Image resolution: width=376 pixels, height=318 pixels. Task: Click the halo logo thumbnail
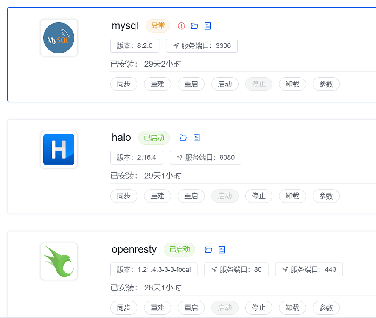[59, 150]
